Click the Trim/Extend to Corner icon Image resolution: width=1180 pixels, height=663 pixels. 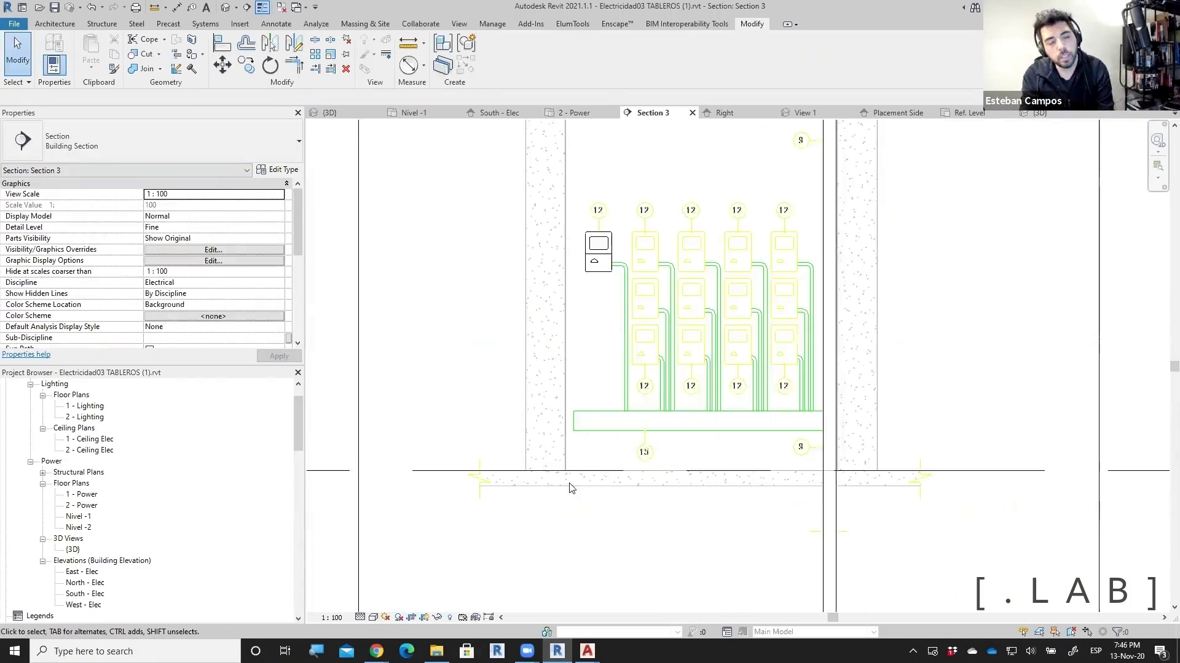(x=294, y=65)
